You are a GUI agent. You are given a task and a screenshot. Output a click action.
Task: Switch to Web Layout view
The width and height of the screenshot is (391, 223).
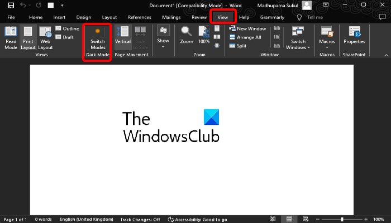(45, 37)
